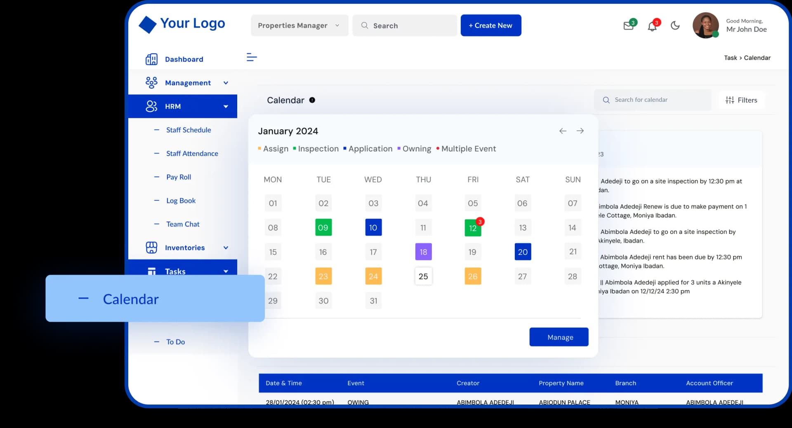Screen dimensions: 792x428
Task: Click the info icon beside Calendar heading
Action: coord(312,100)
